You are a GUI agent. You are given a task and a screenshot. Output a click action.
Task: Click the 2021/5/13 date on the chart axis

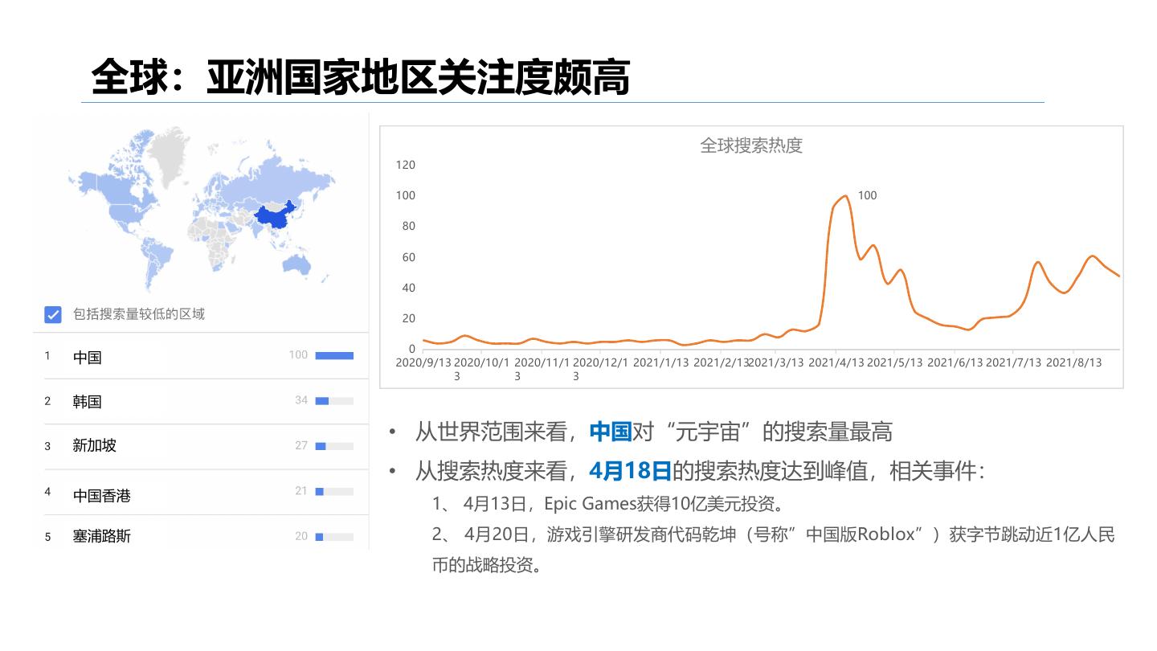[x=895, y=362]
